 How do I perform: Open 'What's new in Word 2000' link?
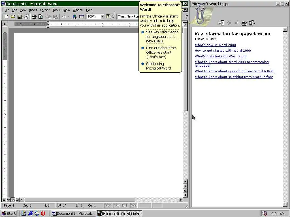pyautogui.click(x=215, y=45)
